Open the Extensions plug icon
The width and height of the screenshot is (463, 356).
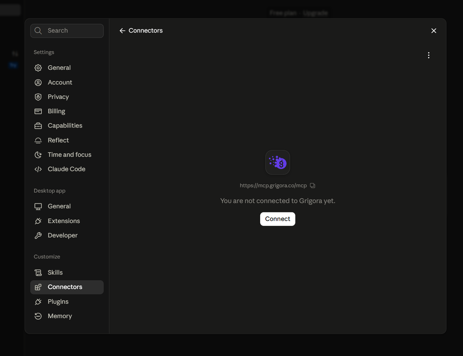tap(38, 221)
